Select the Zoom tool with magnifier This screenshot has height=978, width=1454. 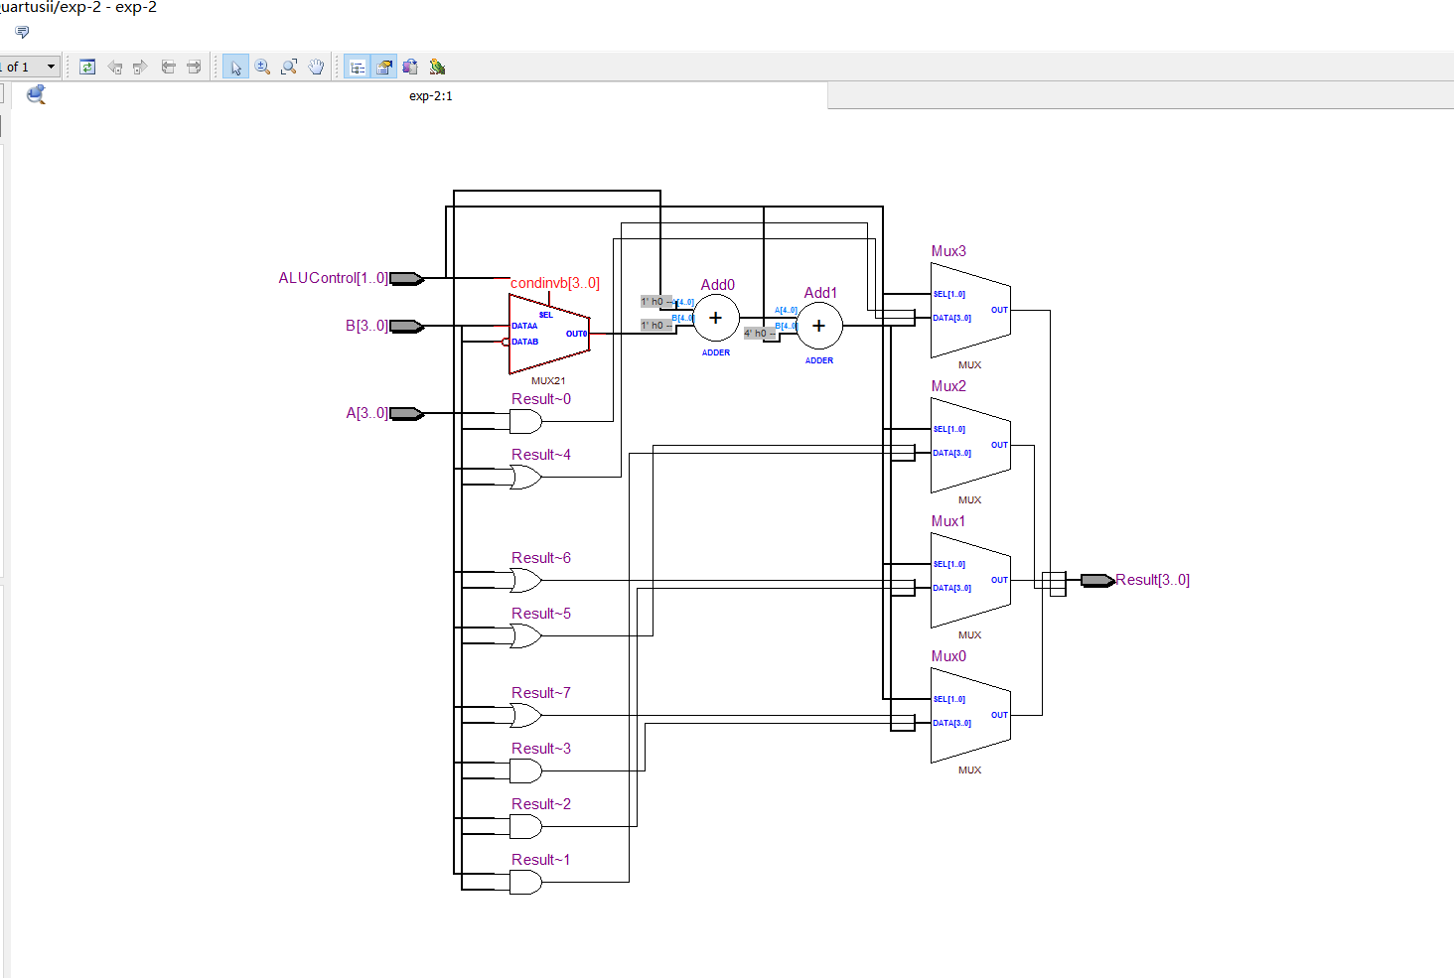(262, 67)
